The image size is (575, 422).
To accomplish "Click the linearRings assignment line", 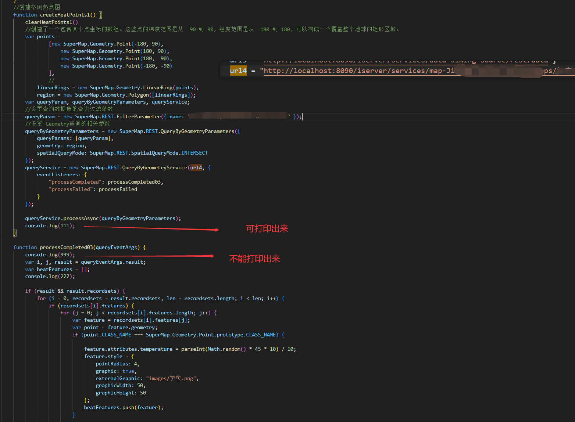I will (x=118, y=87).
